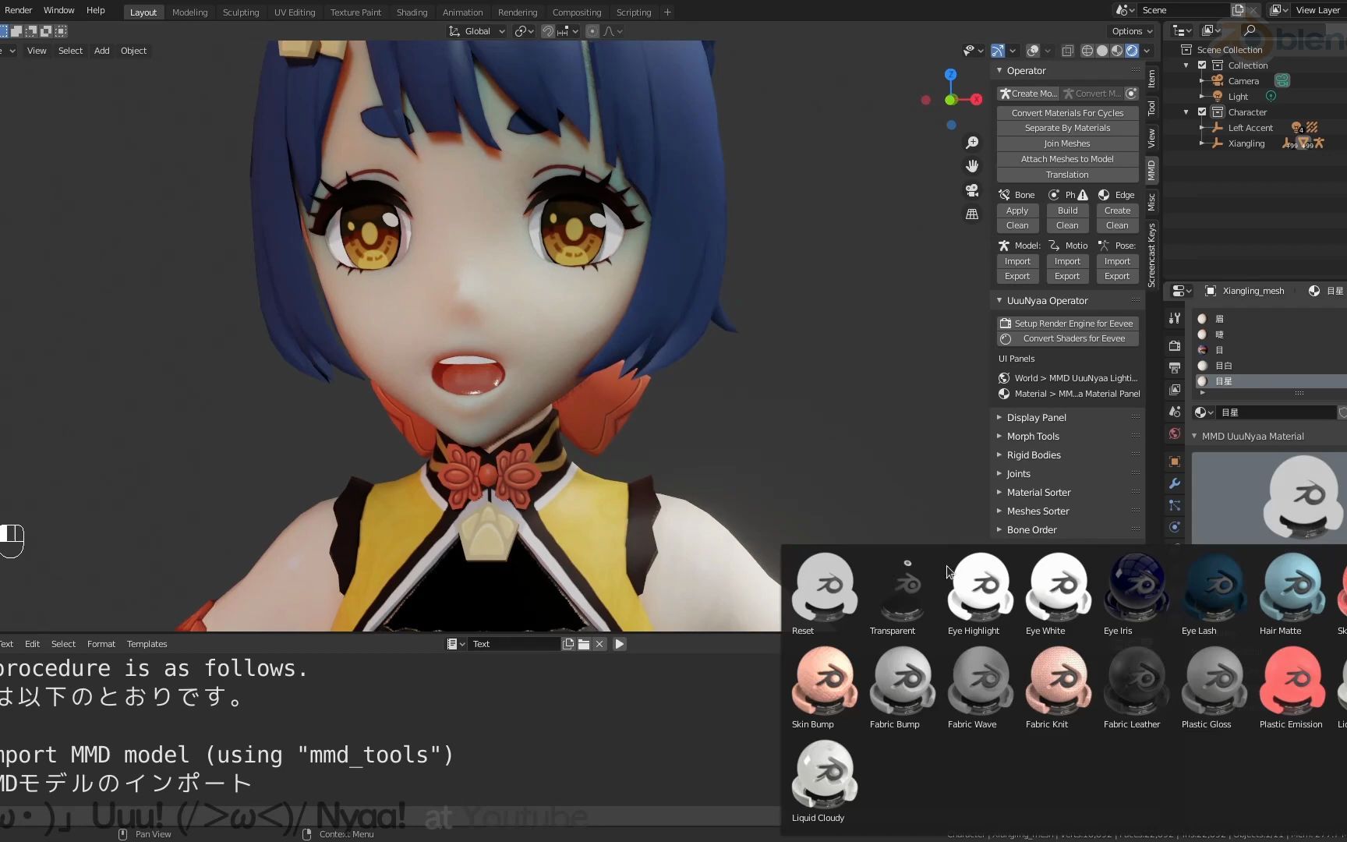Open the MMD sidebar tab
This screenshot has width=1347, height=842.
point(1151,168)
